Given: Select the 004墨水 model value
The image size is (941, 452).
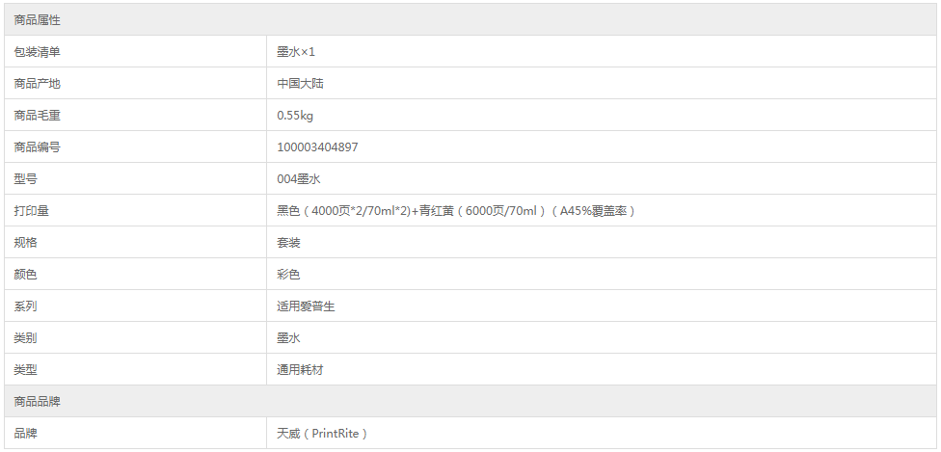Looking at the screenshot, I should 300,179.
